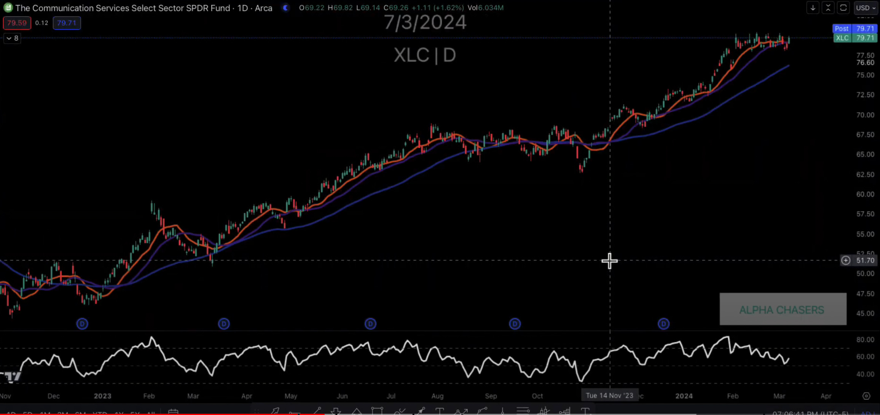The height and width of the screenshot is (415, 880).
Task: Click the Dec label on time axis
Action: [54, 396]
